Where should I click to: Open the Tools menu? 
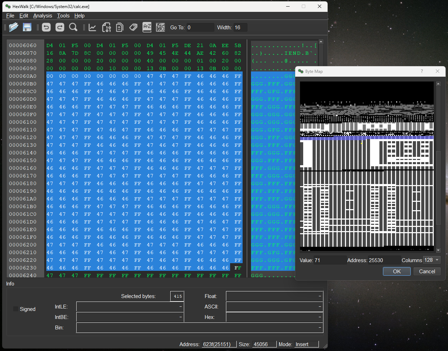point(63,16)
